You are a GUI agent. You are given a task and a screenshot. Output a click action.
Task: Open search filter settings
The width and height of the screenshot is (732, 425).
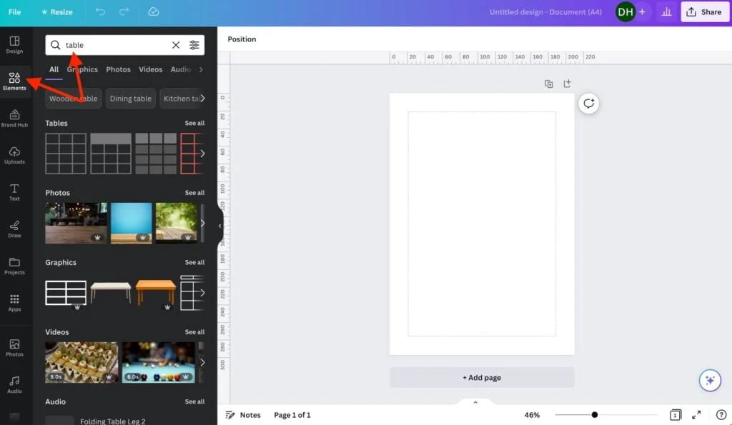(194, 44)
